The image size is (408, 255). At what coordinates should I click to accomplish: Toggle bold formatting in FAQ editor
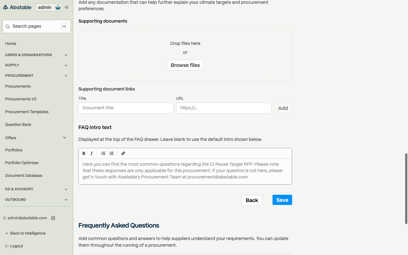point(84,153)
